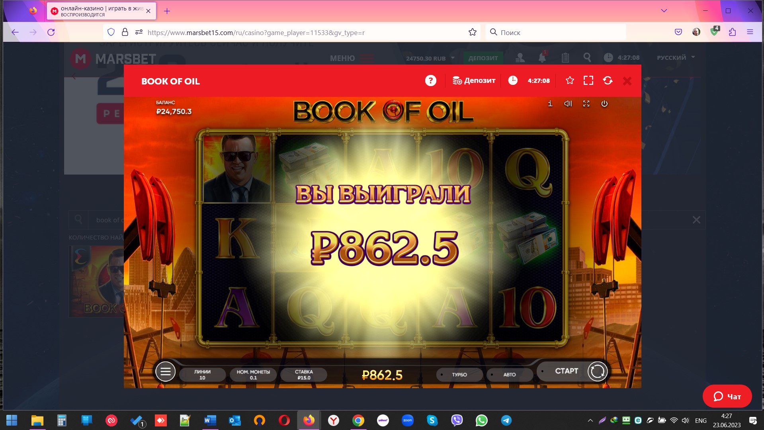
Task: Toggle АВТО autoplay mode
Action: coord(510,375)
